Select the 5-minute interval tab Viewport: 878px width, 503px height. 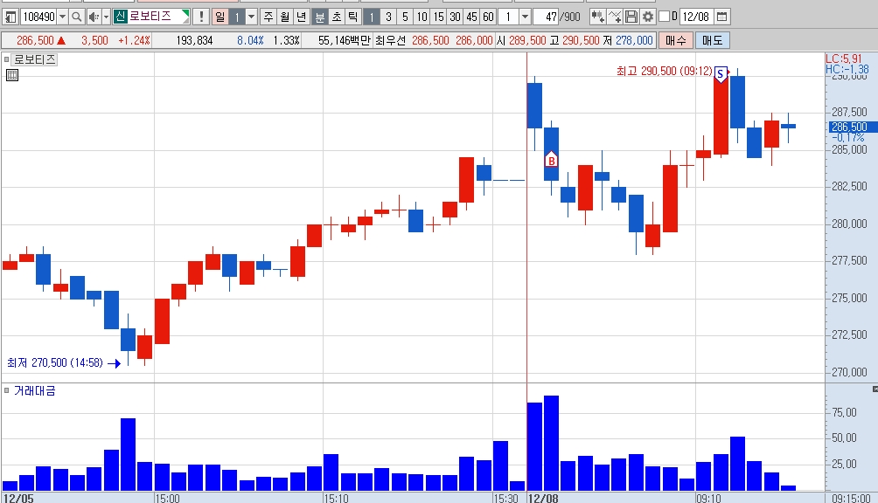(x=405, y=17)
